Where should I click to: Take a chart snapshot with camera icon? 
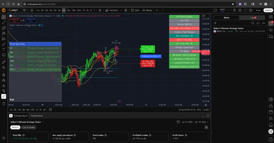251,10
